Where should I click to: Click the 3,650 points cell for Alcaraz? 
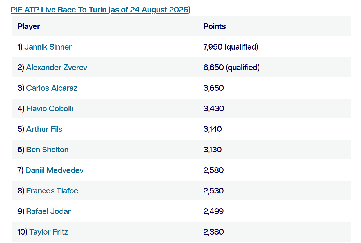point(274,88)
